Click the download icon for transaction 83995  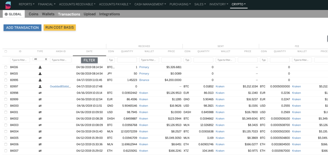tap(40, 80)
